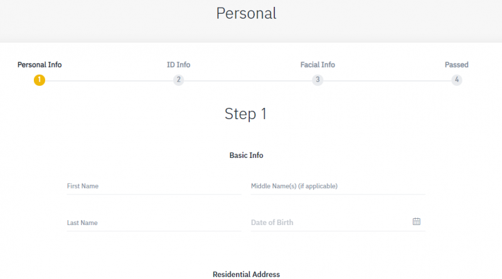
Task: Open the Date of Birth field
Action: [x=338, y=223]
